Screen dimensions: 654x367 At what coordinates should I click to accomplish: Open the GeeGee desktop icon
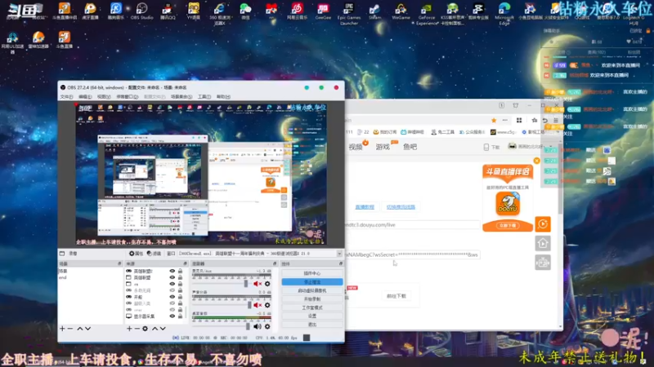pyautogui.click(x=323, y=11)
